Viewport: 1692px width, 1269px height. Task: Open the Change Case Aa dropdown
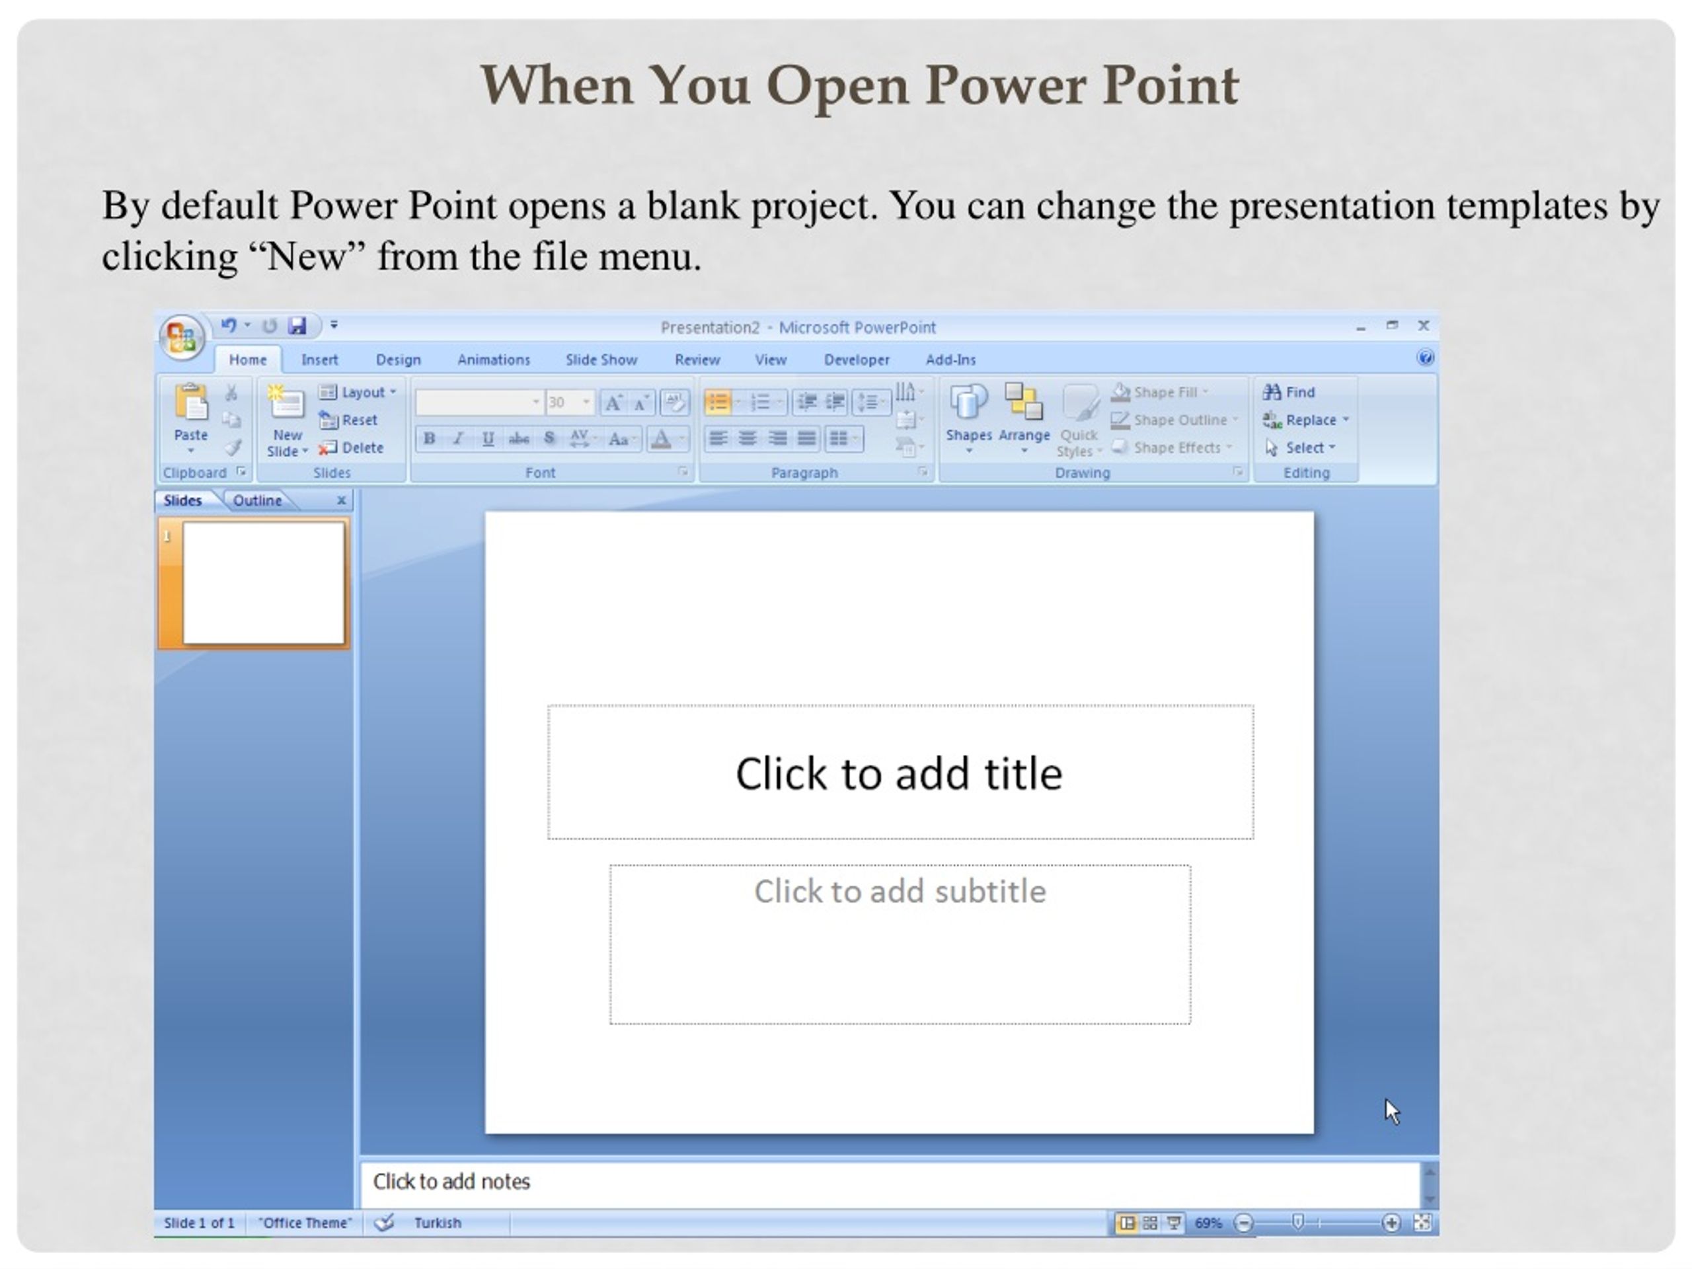click(622, 439)
